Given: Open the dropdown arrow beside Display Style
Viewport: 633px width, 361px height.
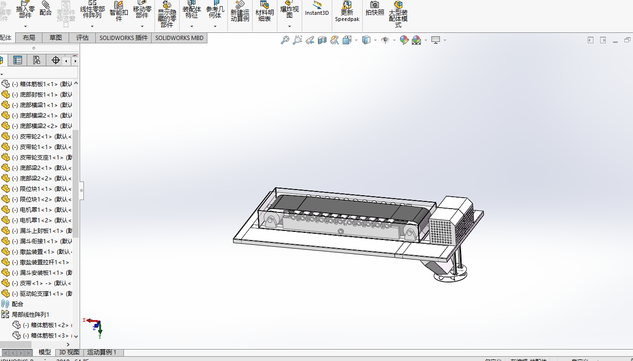Looking at the screenshot, I should click(x=375, y=40).
